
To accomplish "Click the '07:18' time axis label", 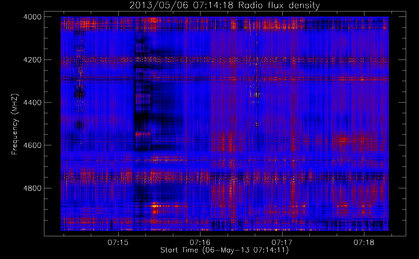I will pos(364,242).
